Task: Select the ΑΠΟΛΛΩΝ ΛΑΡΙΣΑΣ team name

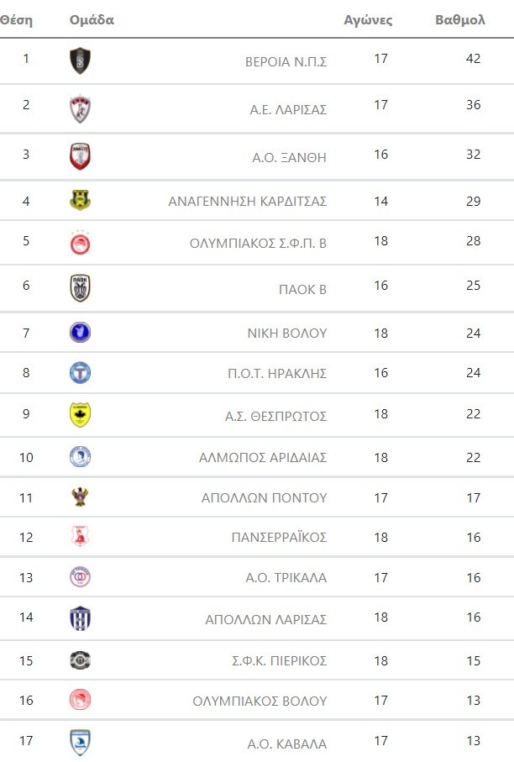Action: [x=265, y=619]
